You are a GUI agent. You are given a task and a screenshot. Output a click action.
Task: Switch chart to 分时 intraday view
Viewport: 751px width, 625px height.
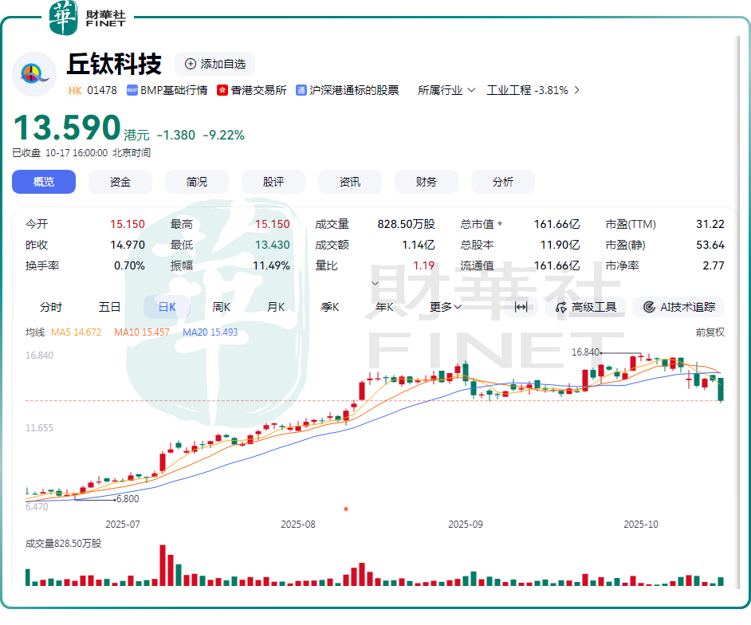tap(51, 307)
